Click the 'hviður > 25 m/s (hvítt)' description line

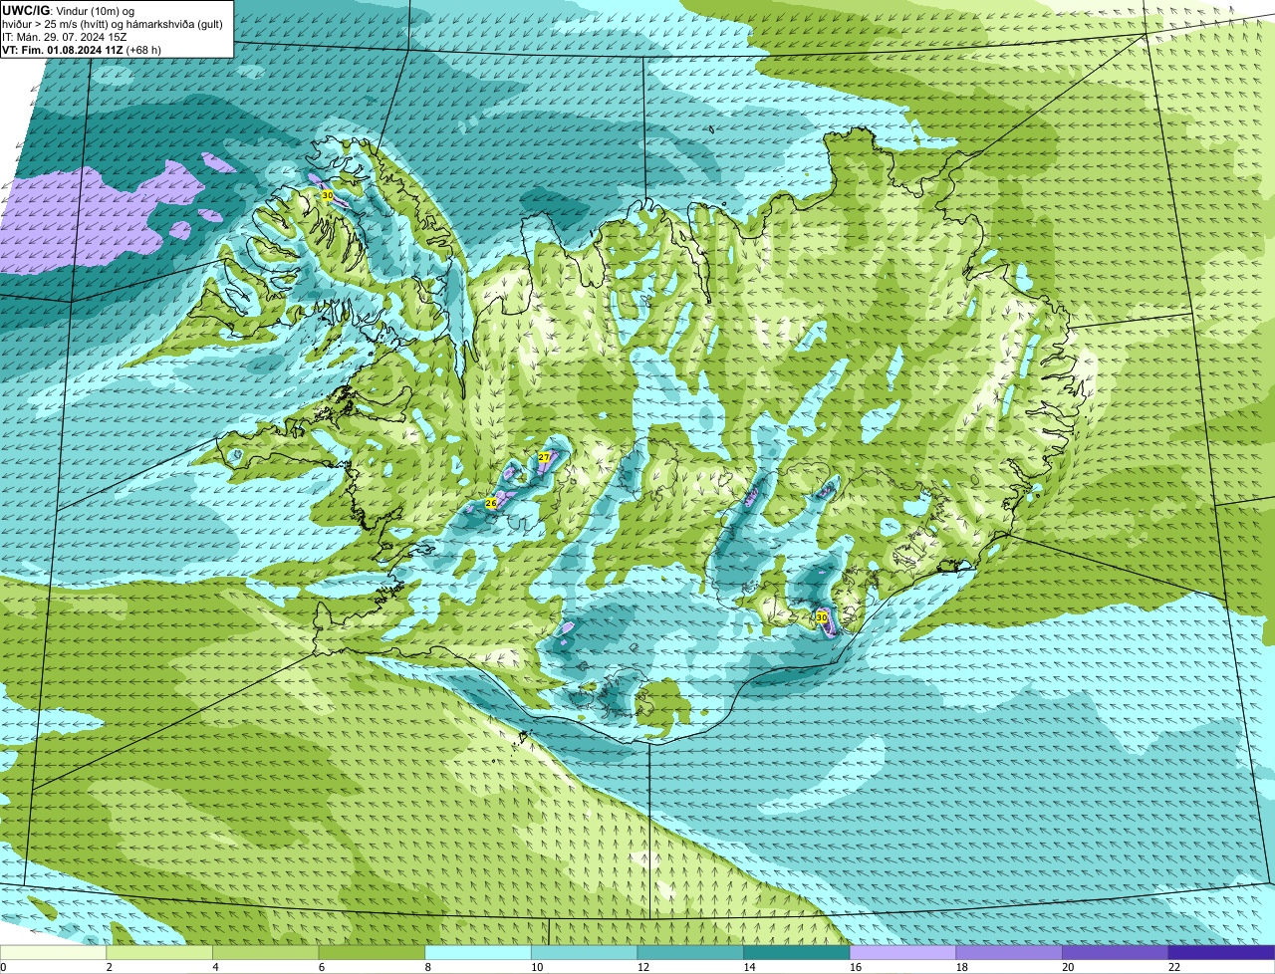coord(112,24)
